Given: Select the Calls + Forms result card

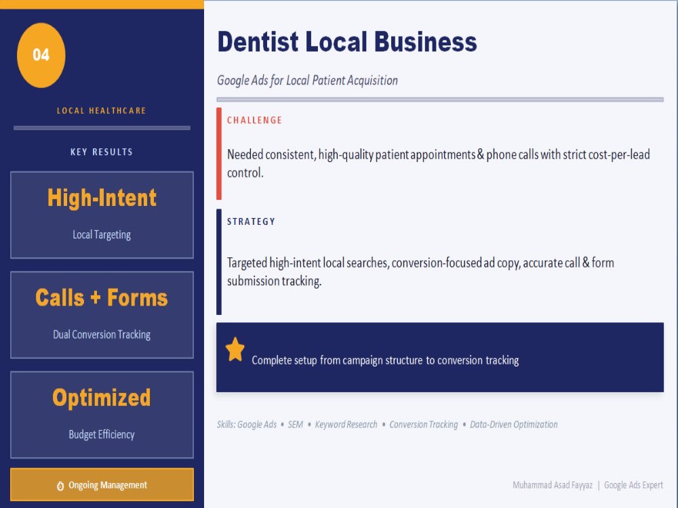Looking at the screenshot, I should (x=102, y=315).
